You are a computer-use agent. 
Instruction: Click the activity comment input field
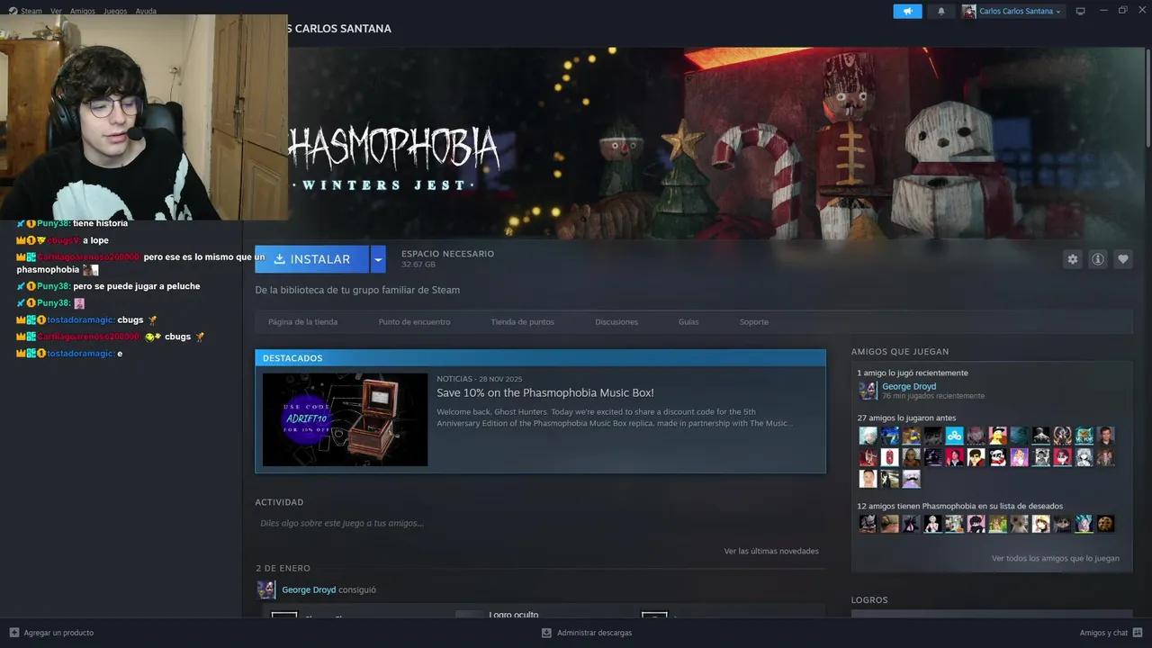point(540,523)
